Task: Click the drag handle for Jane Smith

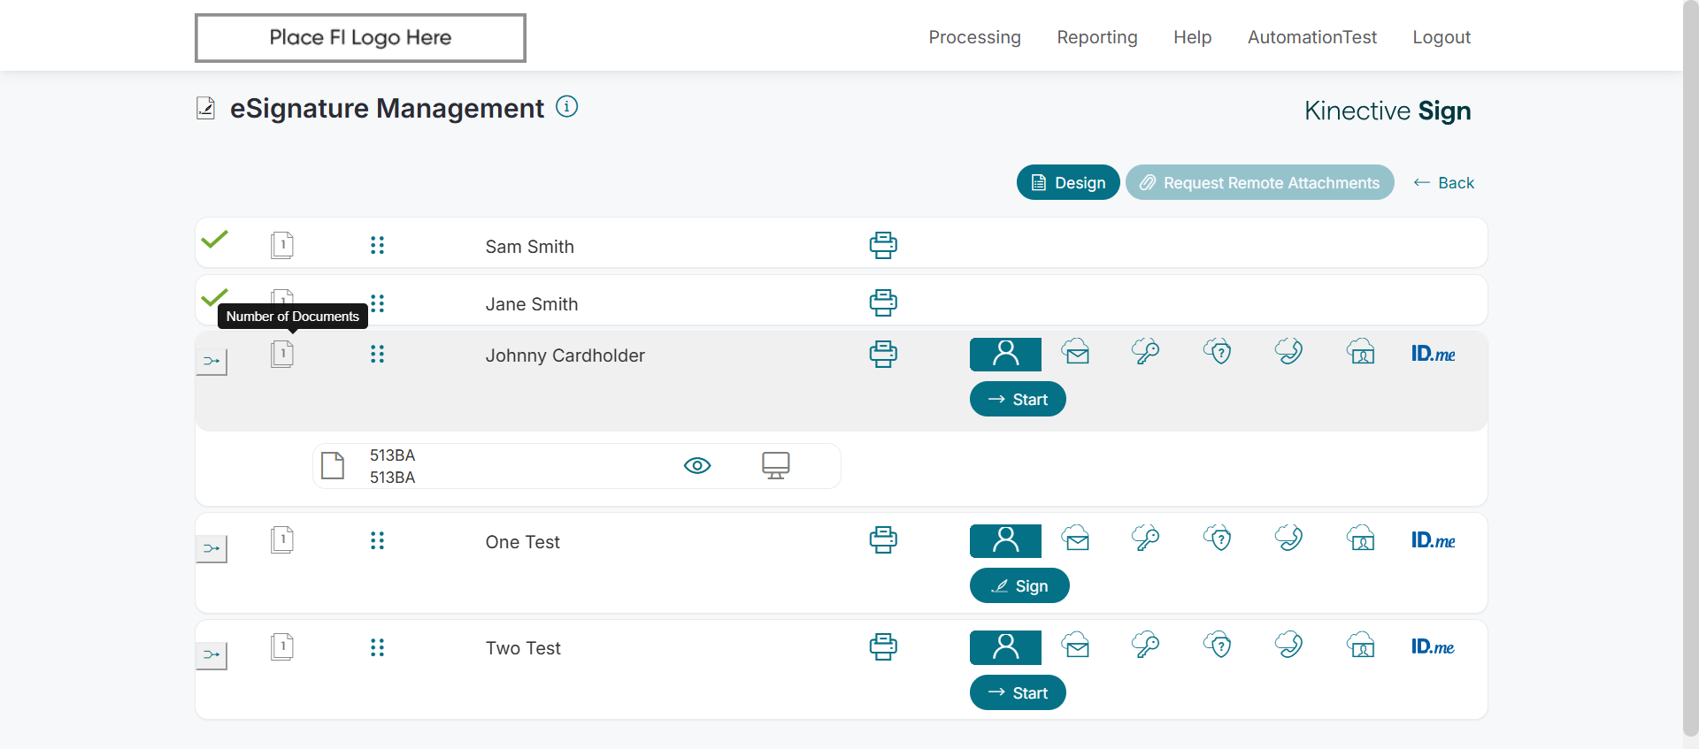Action: [x=378, y=303]
